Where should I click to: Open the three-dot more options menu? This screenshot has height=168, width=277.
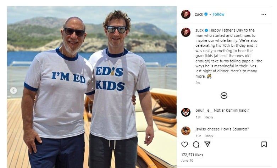[x=264, y=15]
